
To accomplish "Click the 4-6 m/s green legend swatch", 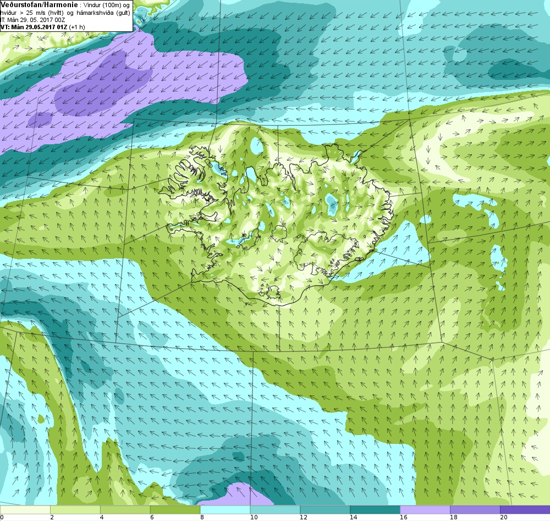I will (125, 509).
